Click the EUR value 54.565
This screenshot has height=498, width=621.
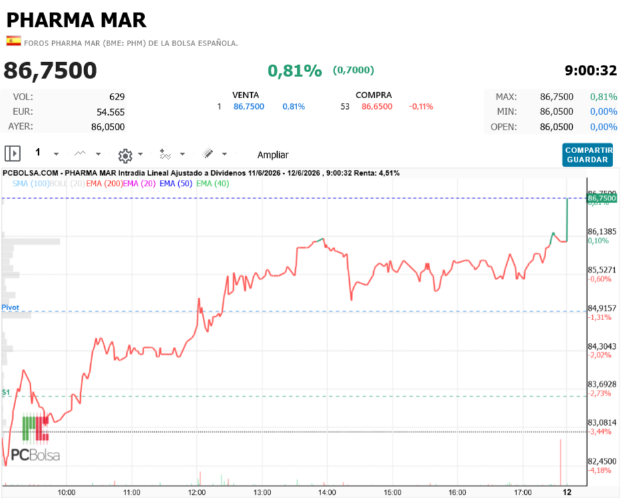coord(110,112)
